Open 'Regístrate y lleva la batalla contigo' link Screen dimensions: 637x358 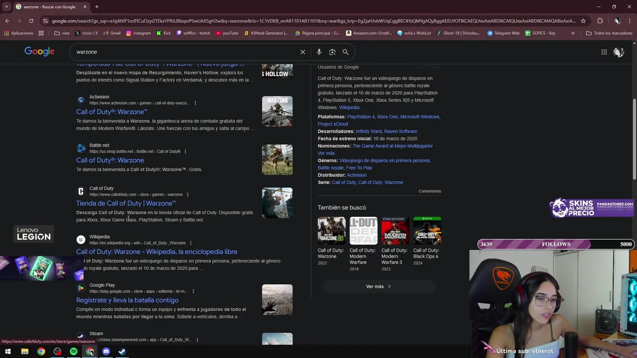[127, 300]
